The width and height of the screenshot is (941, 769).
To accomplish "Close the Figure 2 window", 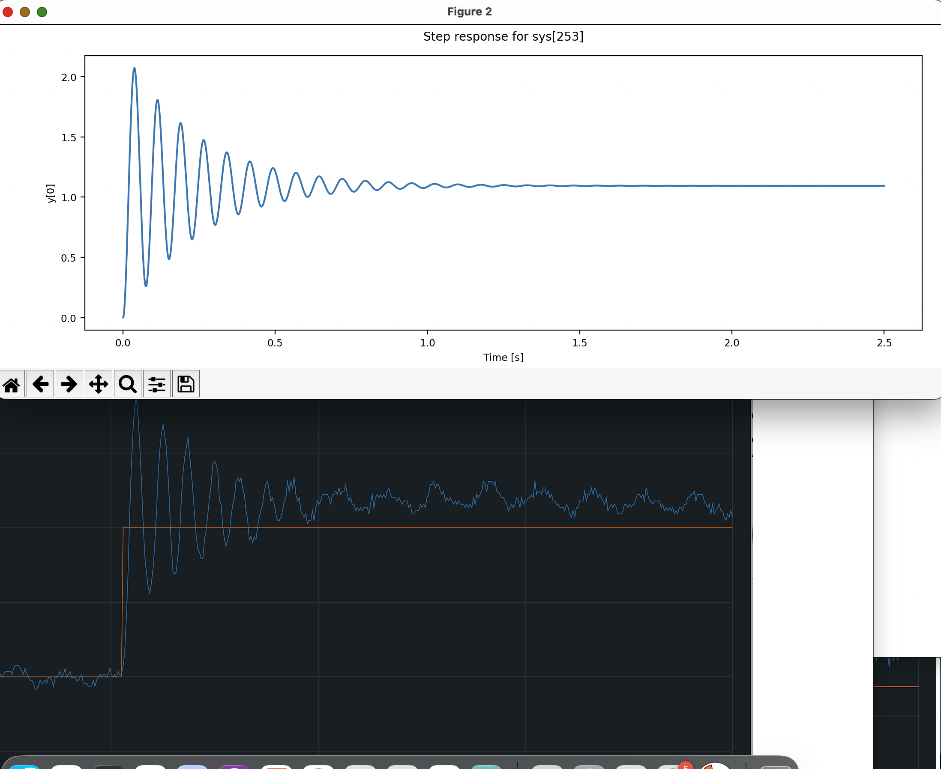I will tap(8, 12).
